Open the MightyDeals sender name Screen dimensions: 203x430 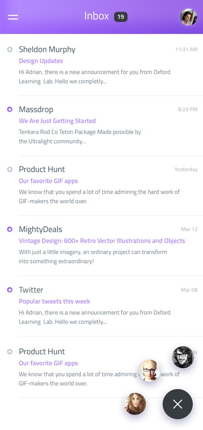point(40,229)
